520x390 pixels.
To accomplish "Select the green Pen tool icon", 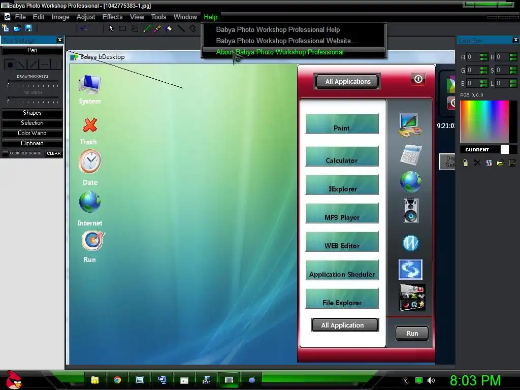I will (146, 28).
